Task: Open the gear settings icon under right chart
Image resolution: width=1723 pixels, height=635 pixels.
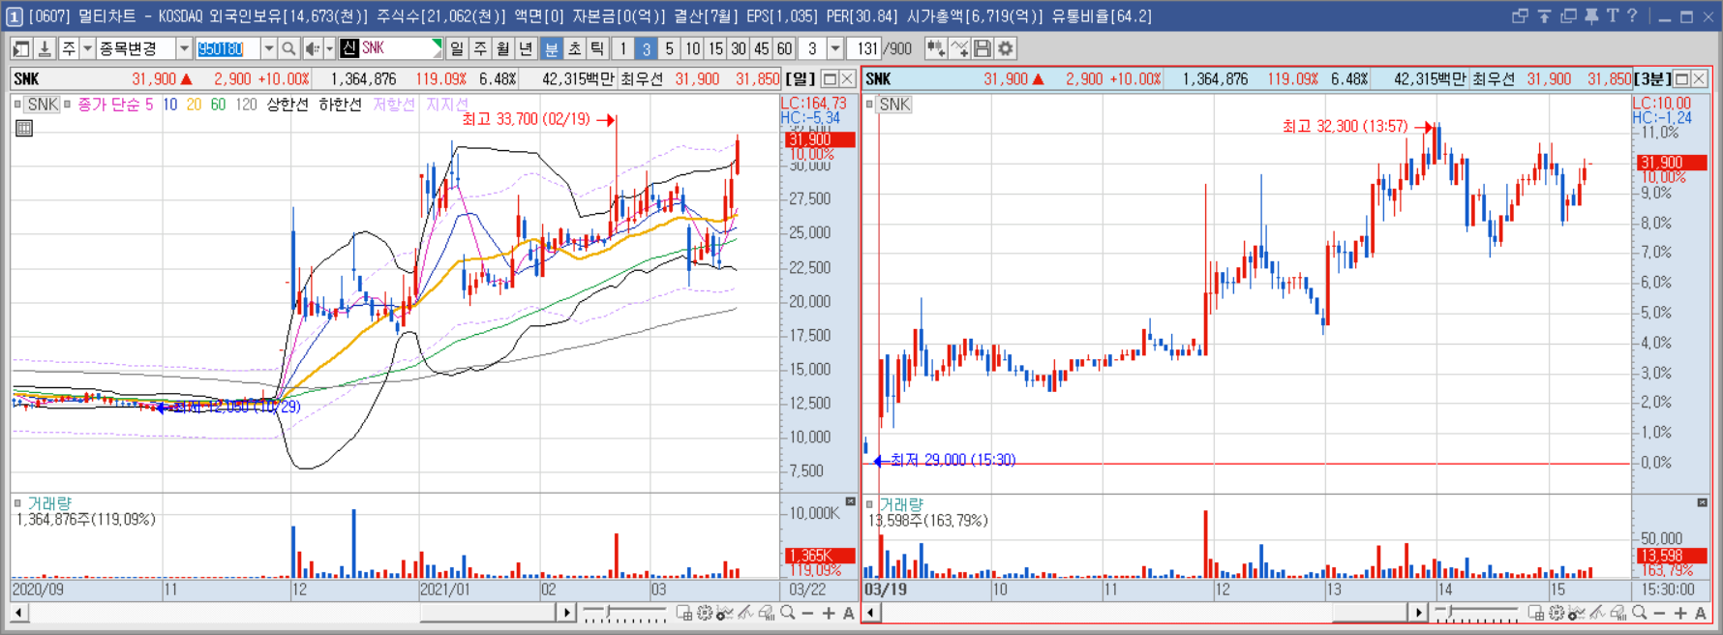Action: tap(1557, 613)
